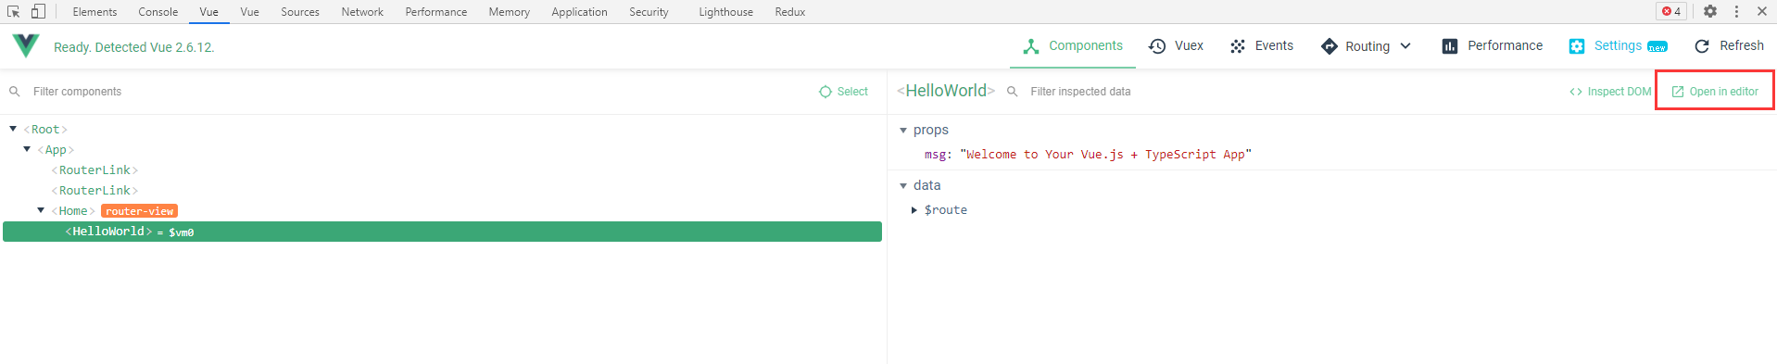Switch to the Redux tab

click(790, 12)
